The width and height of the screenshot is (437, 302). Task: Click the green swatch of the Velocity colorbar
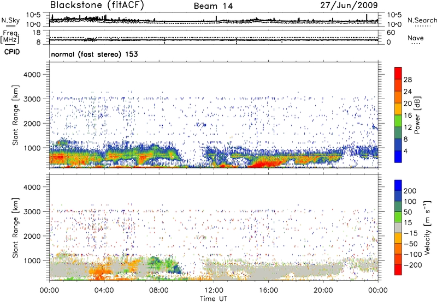398,217
